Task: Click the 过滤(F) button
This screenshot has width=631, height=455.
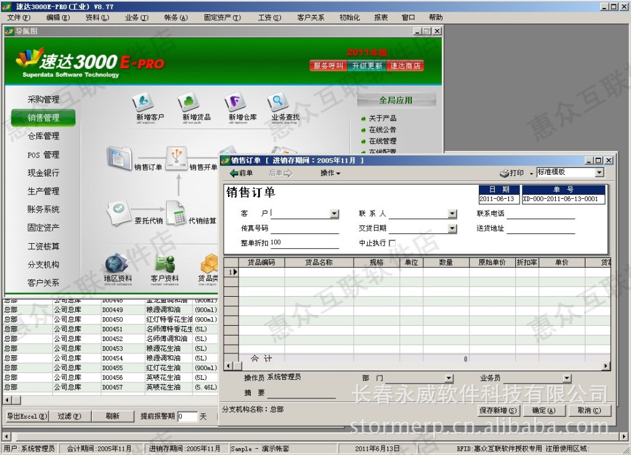Action: click(69, 416)
